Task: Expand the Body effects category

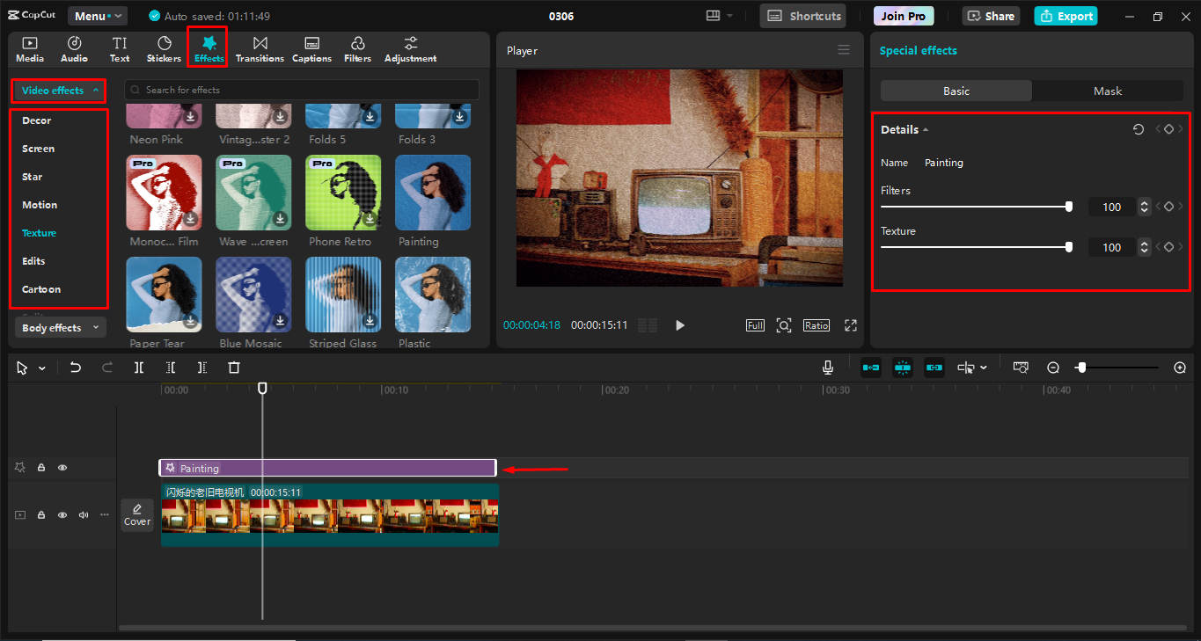Action: coord(60,328)
